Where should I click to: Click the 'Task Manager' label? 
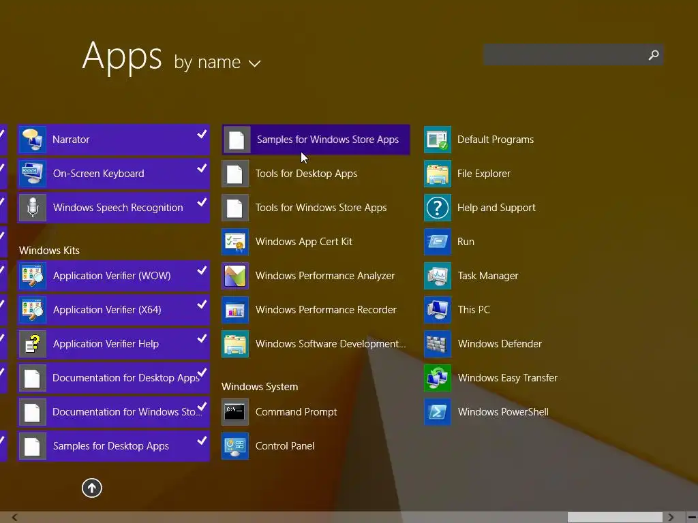click(488, 276)
